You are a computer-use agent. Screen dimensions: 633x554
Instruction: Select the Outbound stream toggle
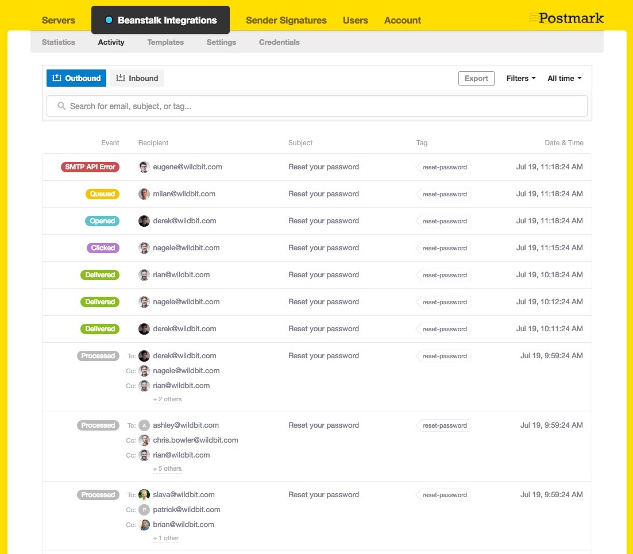point(76,78)
